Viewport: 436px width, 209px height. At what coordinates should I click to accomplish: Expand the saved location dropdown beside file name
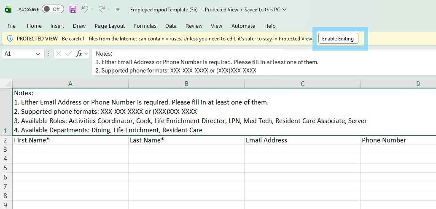point(284,9)
